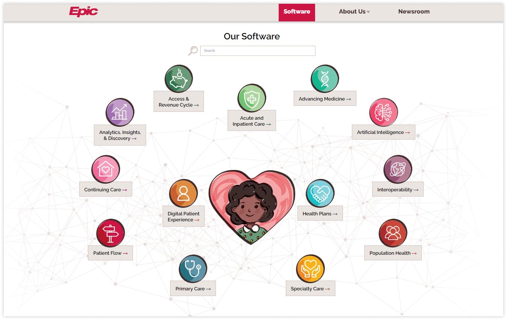Open the Software tab in navigation
Image resolution: width=507 pixels, height=320 pixels.
click(297, 12)
